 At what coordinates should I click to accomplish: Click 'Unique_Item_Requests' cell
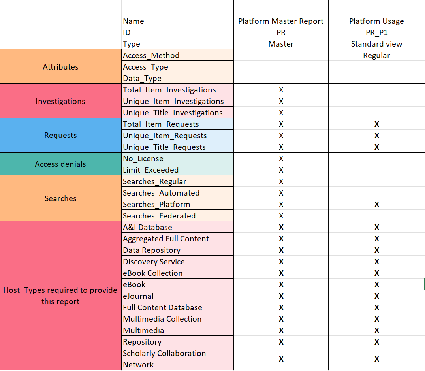[x=177, y=136]
